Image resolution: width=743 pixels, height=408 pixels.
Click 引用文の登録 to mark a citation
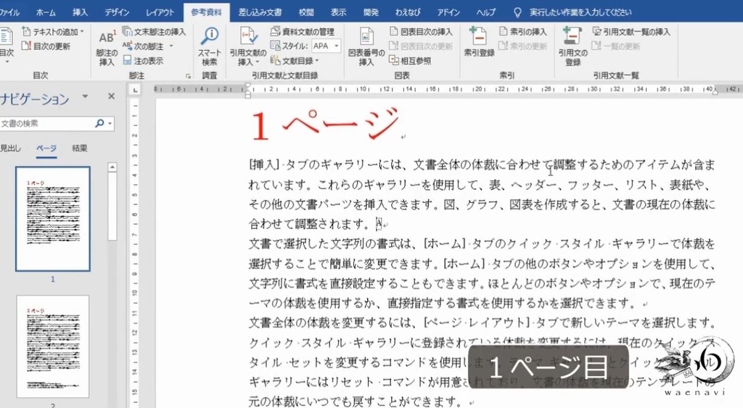pos(572,46)
